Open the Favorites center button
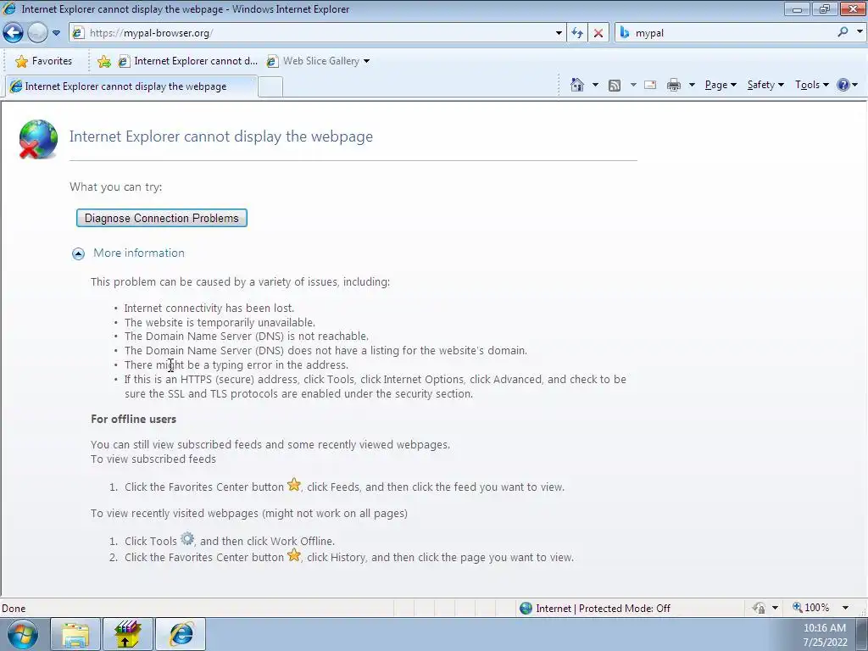The height and width of the screenshot is (651, 868). tap(44, 61)
